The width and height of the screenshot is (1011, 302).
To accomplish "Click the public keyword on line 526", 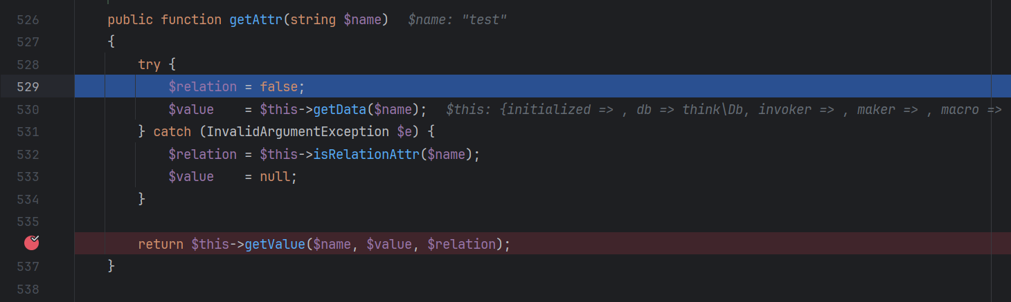I will [130, 20].
